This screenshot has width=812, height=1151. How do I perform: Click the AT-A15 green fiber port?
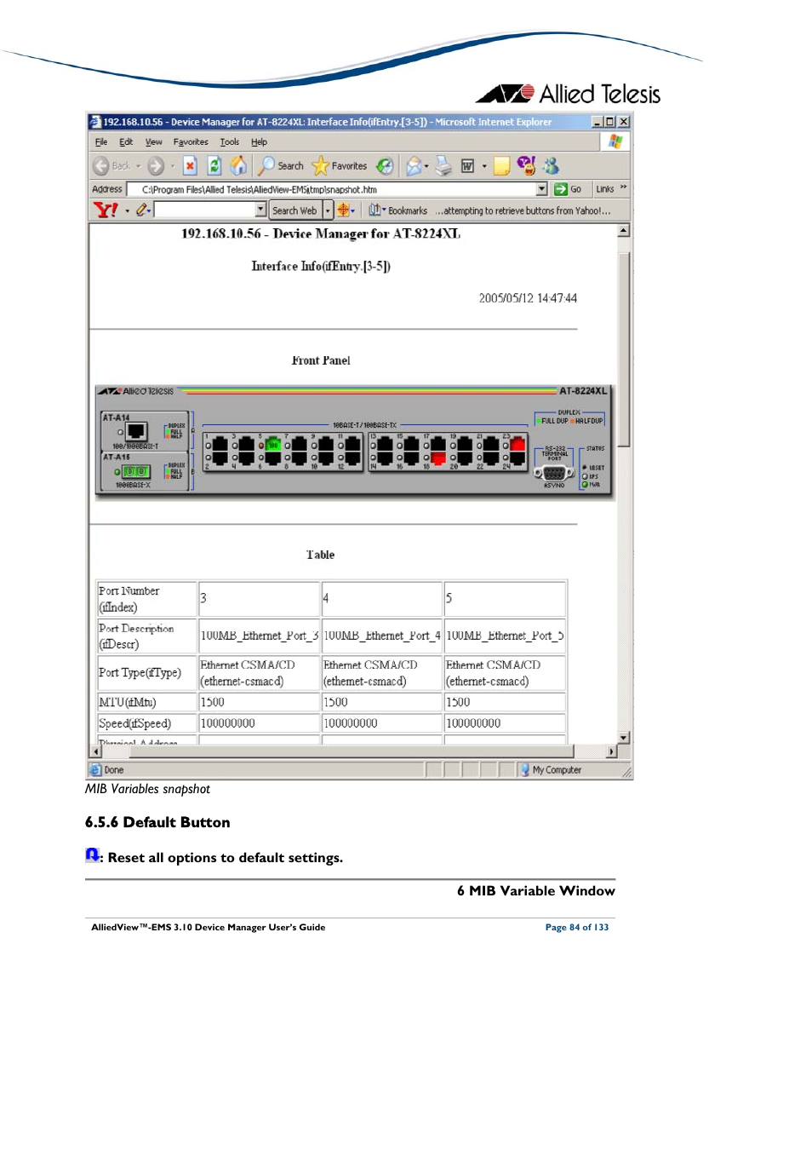tap(136, 471)
